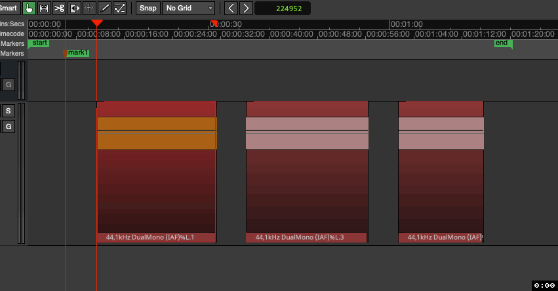Click 00:01:12:00 on the timecode ruler
Screen dimensions: 558x291
tap(485, 34)
